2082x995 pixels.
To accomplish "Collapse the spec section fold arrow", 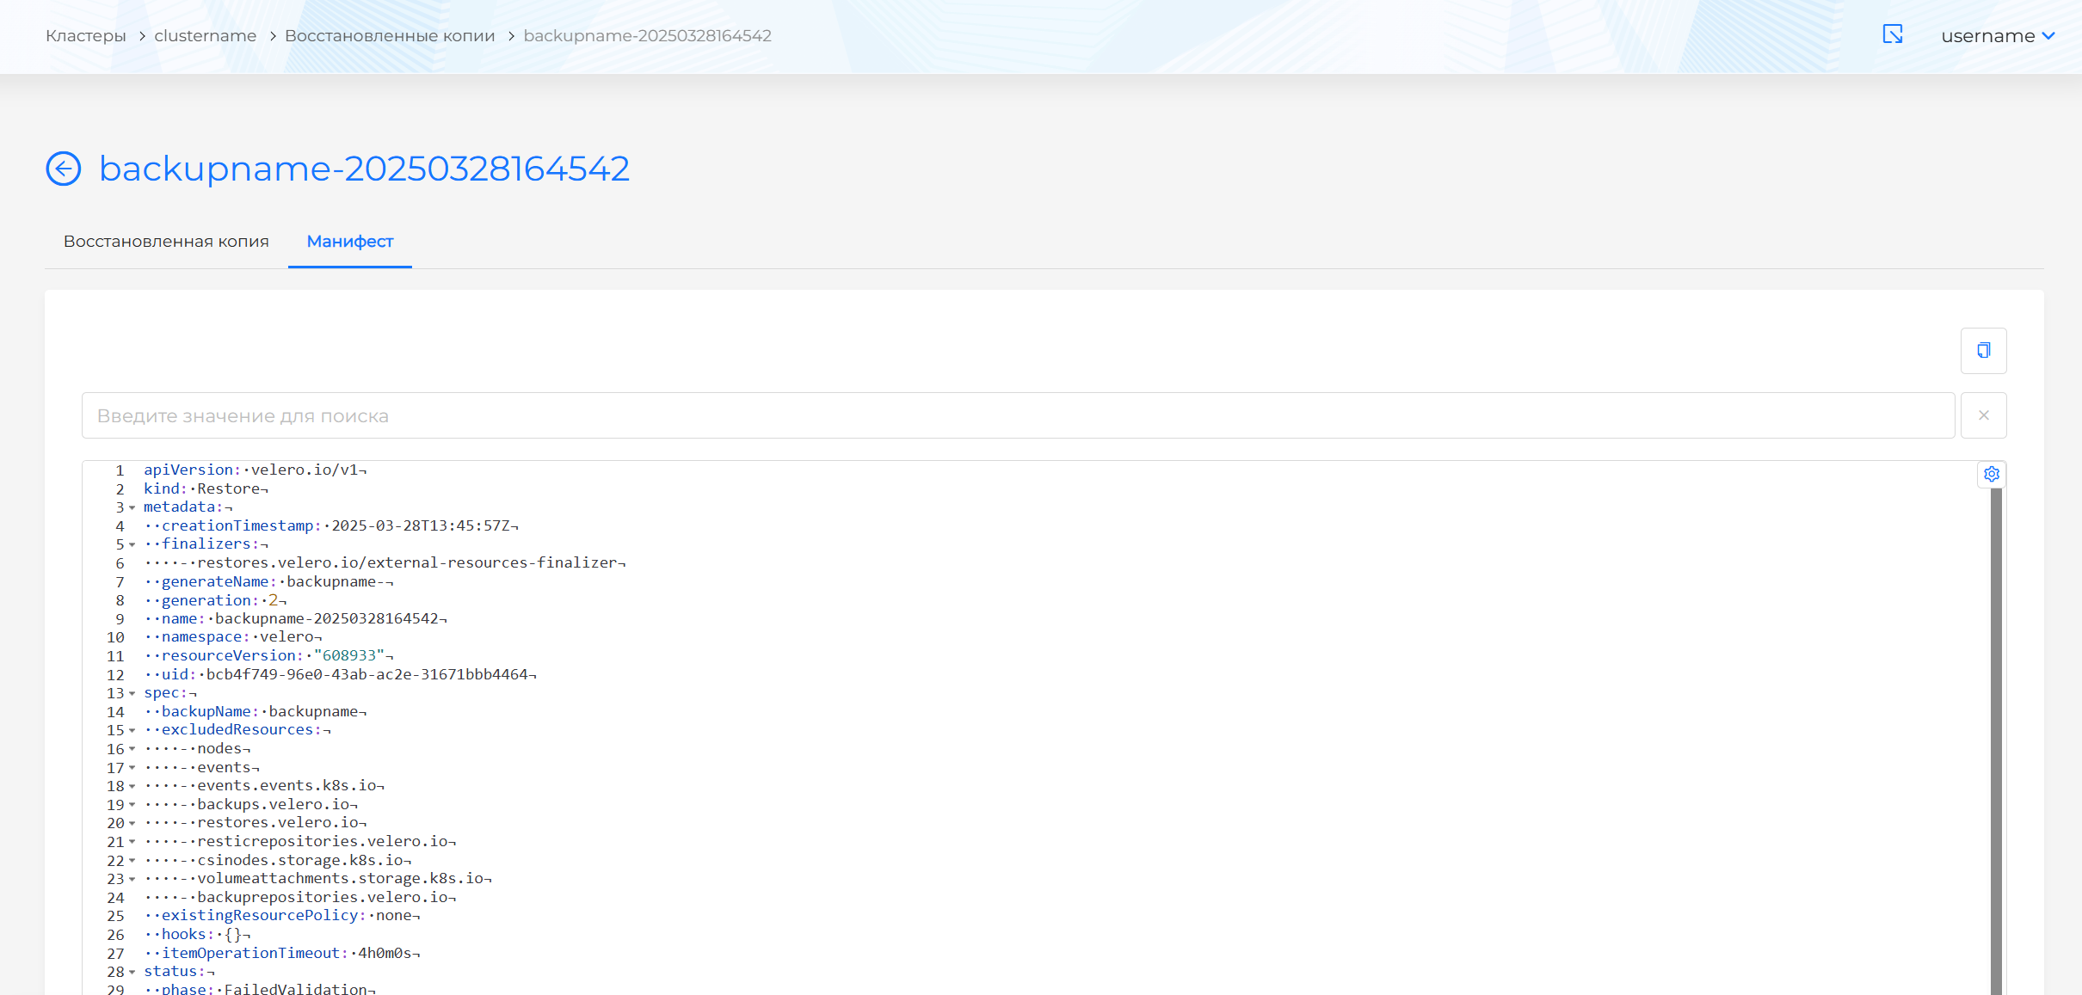I will 132,693.
